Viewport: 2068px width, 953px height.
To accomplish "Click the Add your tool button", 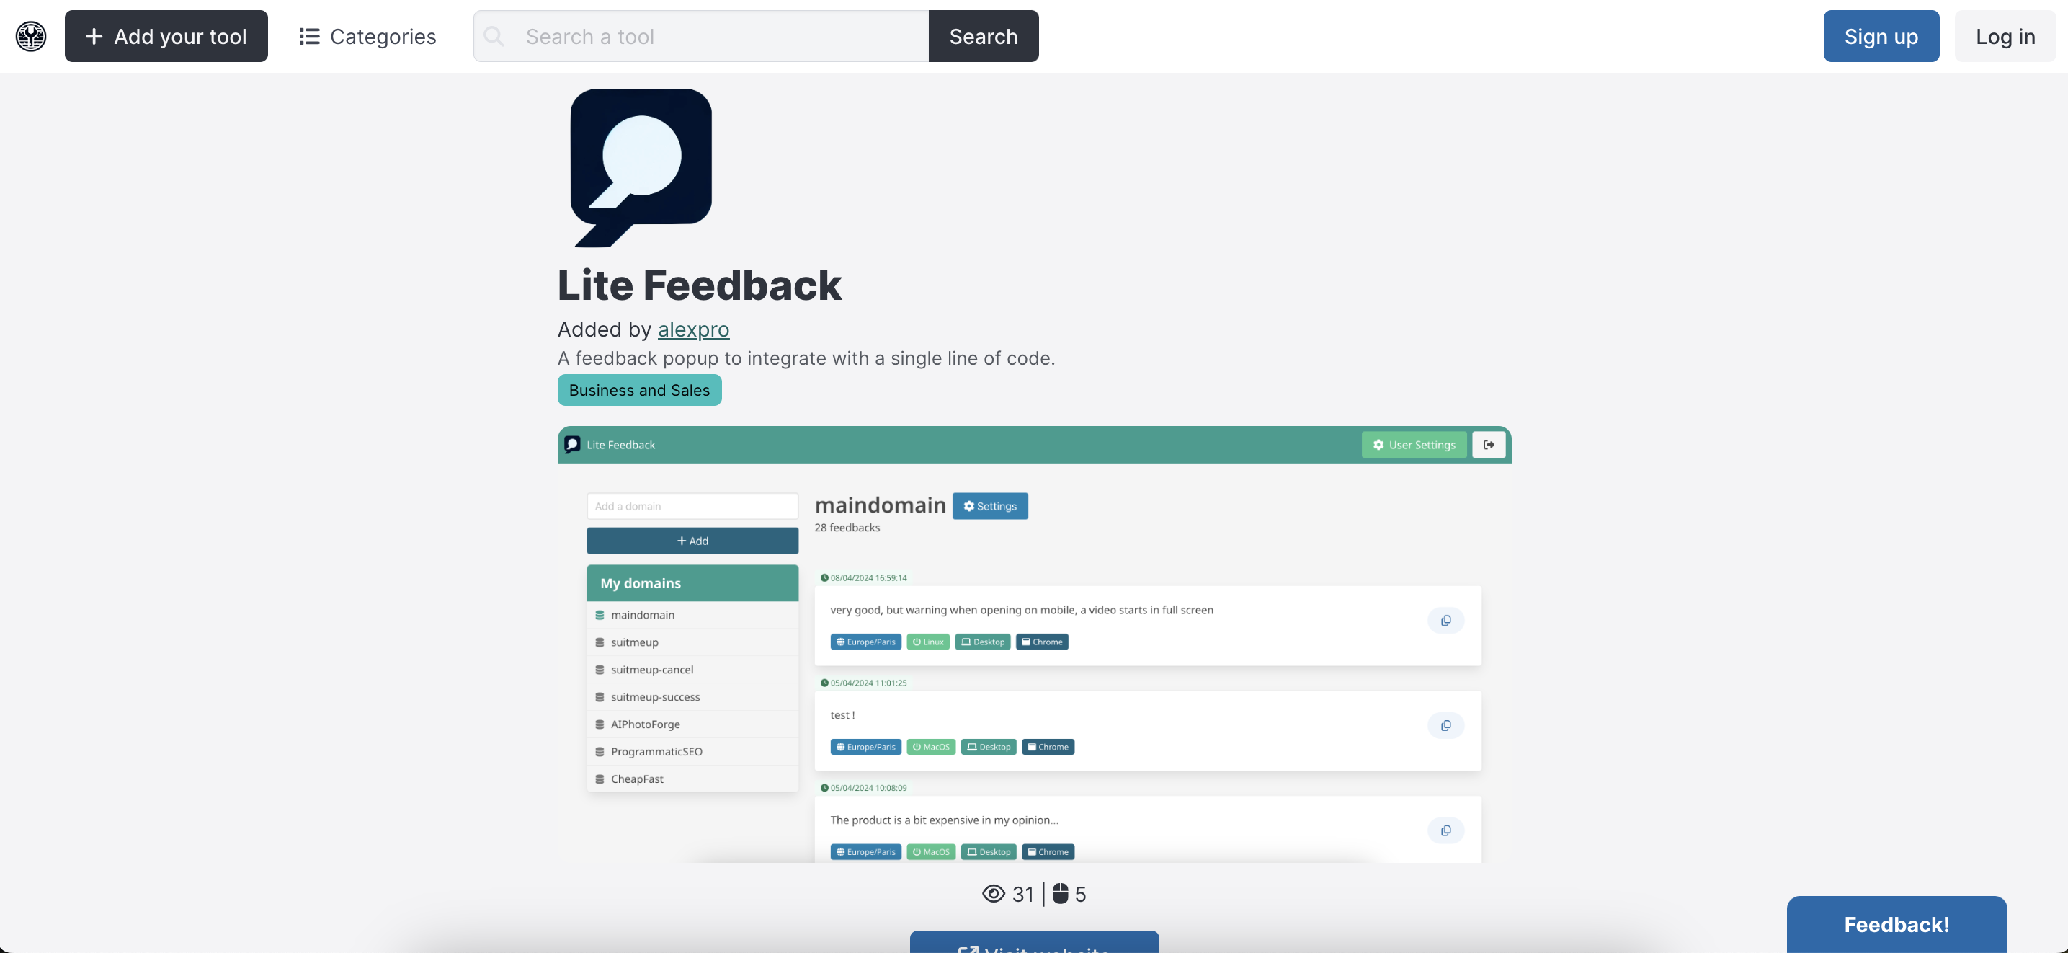I will pos(166,36).
